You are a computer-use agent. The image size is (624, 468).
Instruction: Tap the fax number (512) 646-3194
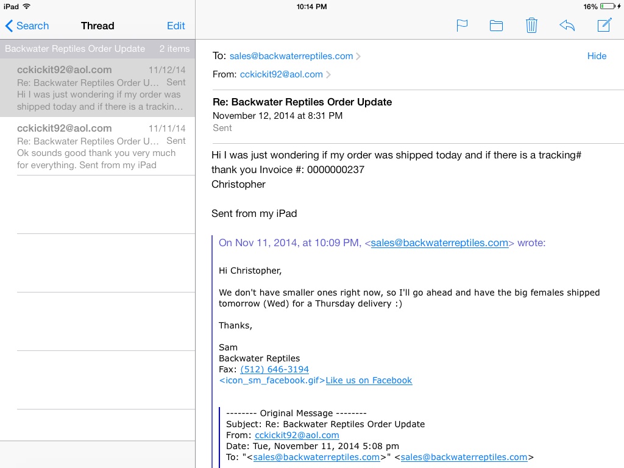click(x=274, y=369)
